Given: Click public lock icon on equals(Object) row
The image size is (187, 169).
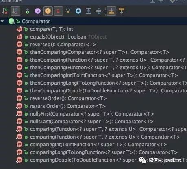Looking at the screenshot, I should click(x=26, y=37).
